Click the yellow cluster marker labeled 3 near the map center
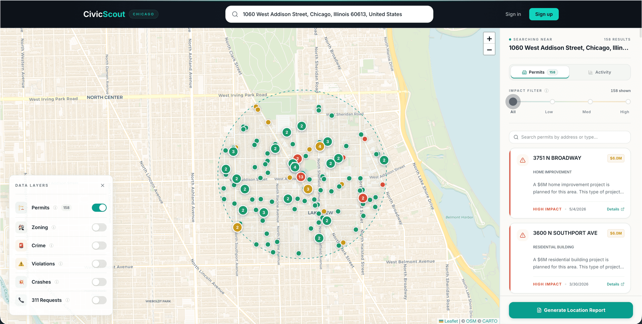Screen dimensions: 642x324 (x=308, y=189)
